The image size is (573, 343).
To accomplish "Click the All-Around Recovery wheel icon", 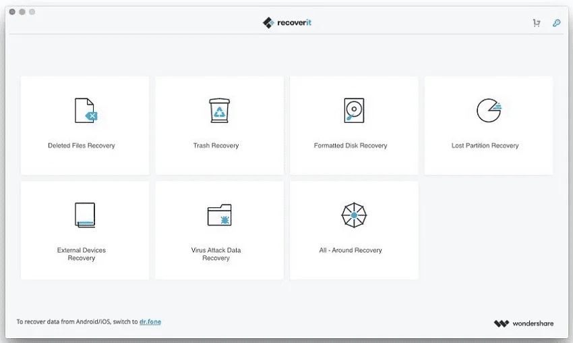I will tap(354, 215).
